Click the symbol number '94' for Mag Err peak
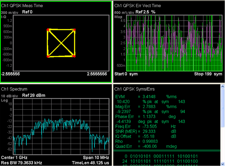Screen dimensions: 225x166 coord(182,112)
